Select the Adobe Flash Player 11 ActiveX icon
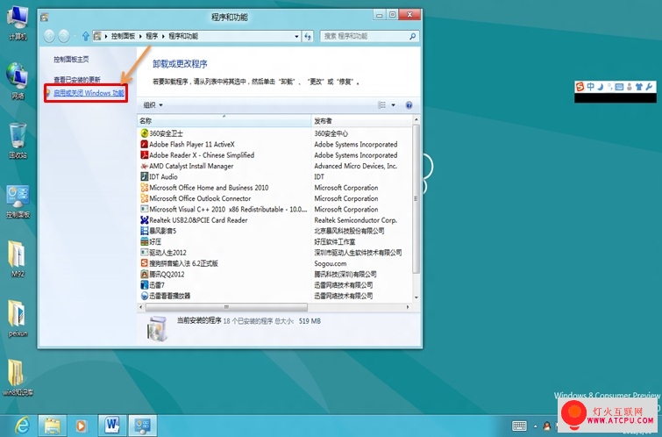Image resolution: width=662 pixels, height=437 pixels. click(x=145, y=144)
